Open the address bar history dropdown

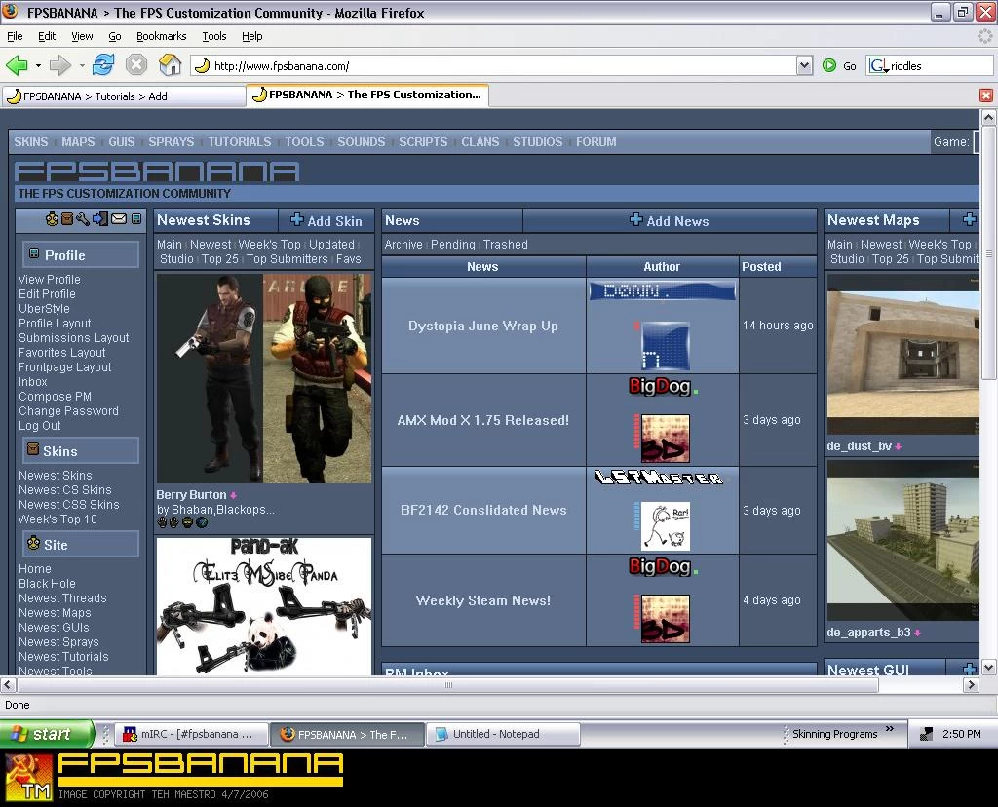click(x=805, y=65)
